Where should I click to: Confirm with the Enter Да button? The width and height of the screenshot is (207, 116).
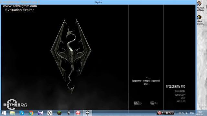(x=137, y=103)
